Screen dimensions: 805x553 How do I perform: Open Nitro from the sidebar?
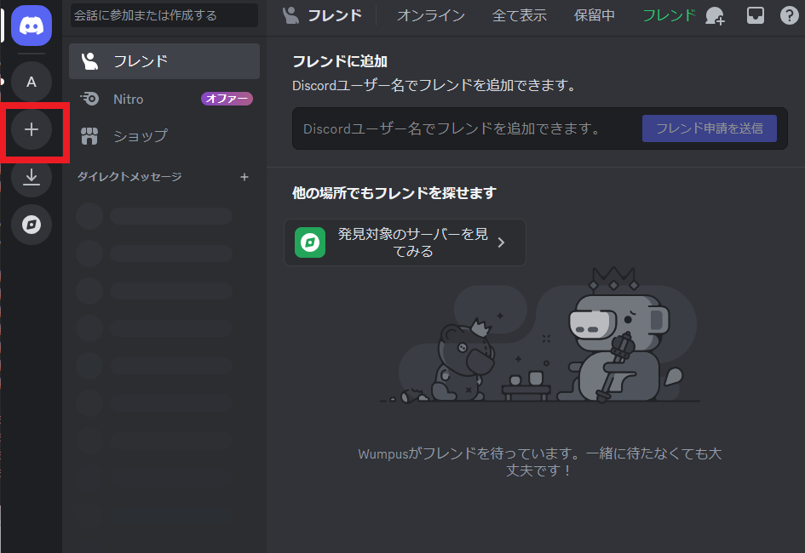click(x=164, y=99)
